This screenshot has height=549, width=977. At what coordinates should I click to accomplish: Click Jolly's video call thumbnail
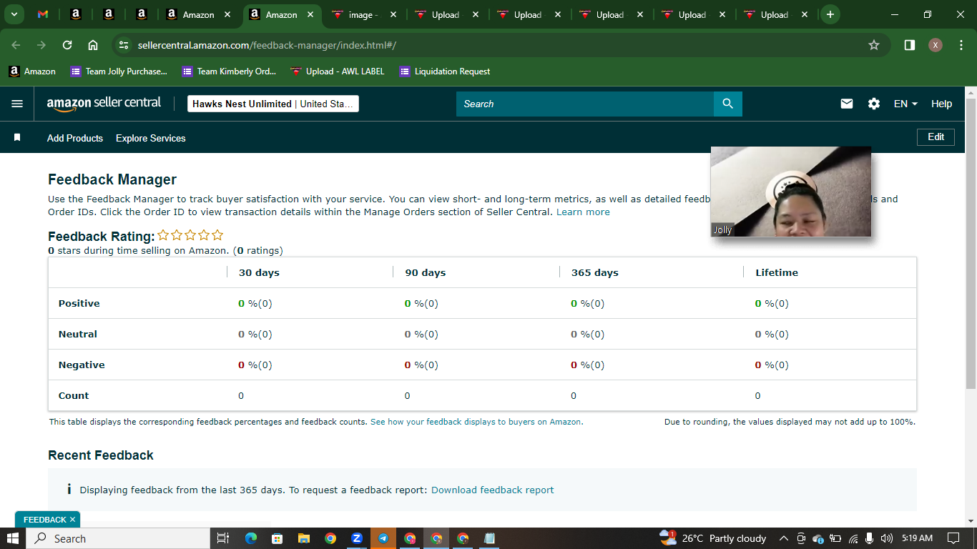click(x=791, y=192)
